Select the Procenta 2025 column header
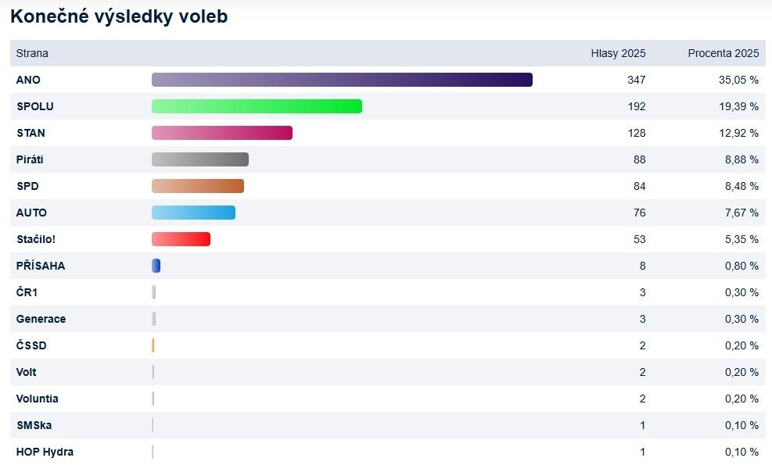The image size is (772, 465). (723, 53)
